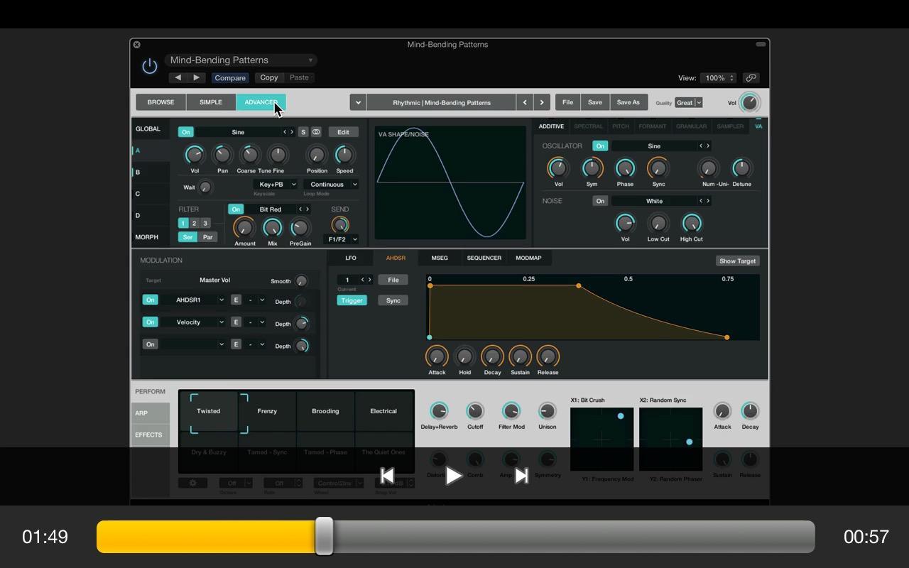Click the Delay+Reverb macro knob

pos(439,411)
